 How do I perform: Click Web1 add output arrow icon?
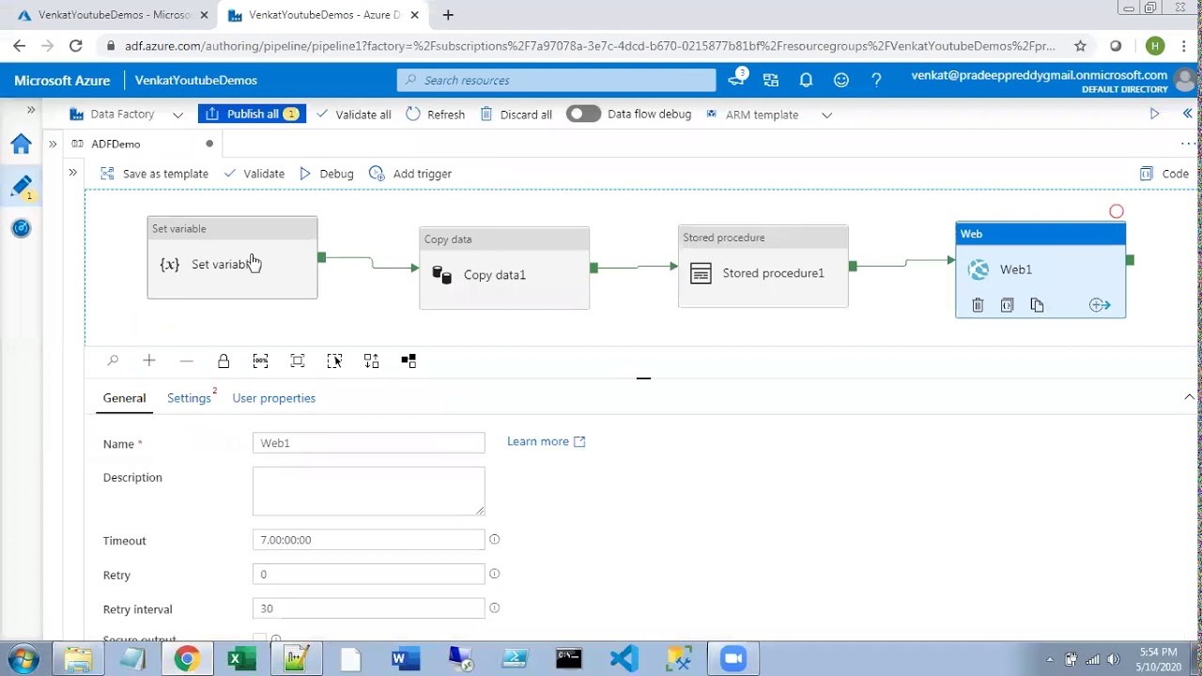coord(1100,305)
